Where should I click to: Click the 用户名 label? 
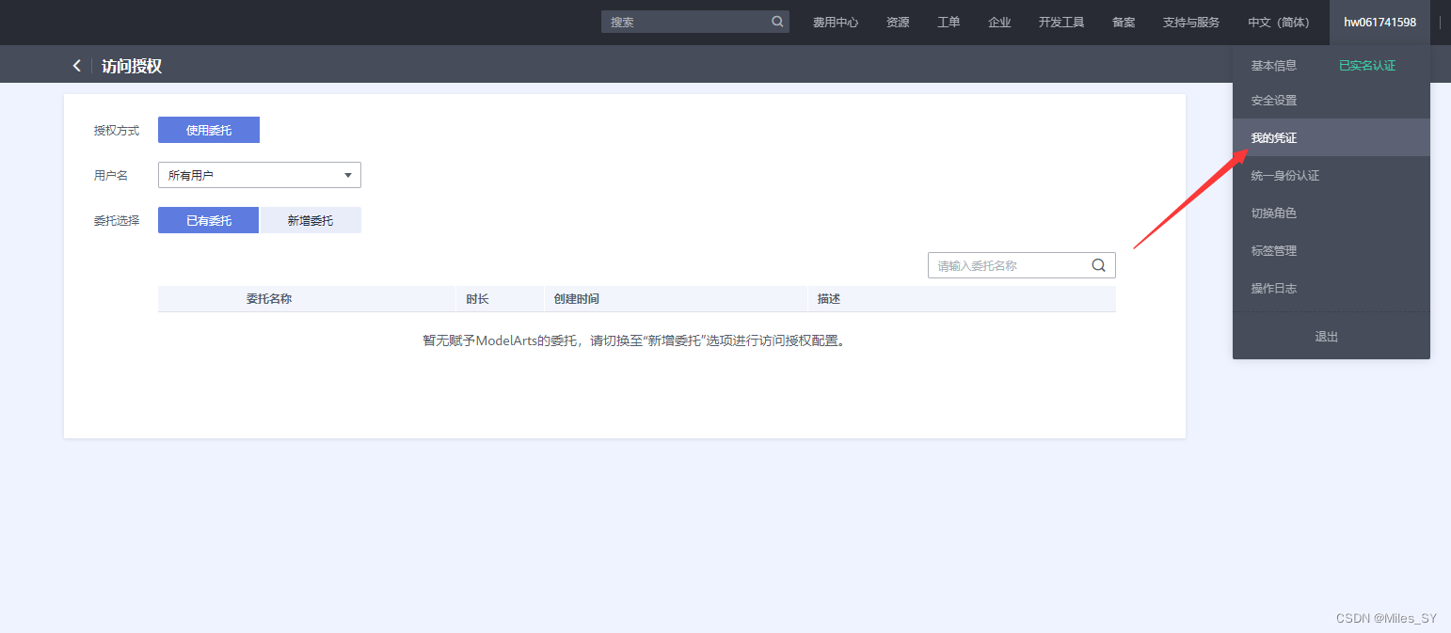[x=111, y=175]
